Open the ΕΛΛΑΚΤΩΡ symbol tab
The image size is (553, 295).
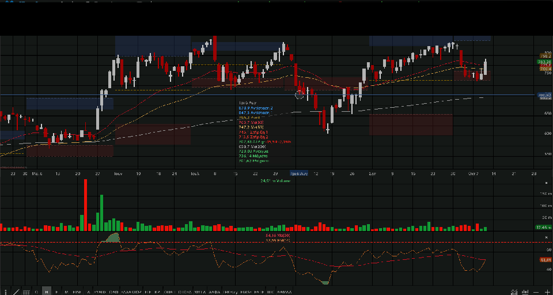coord(131,292)
